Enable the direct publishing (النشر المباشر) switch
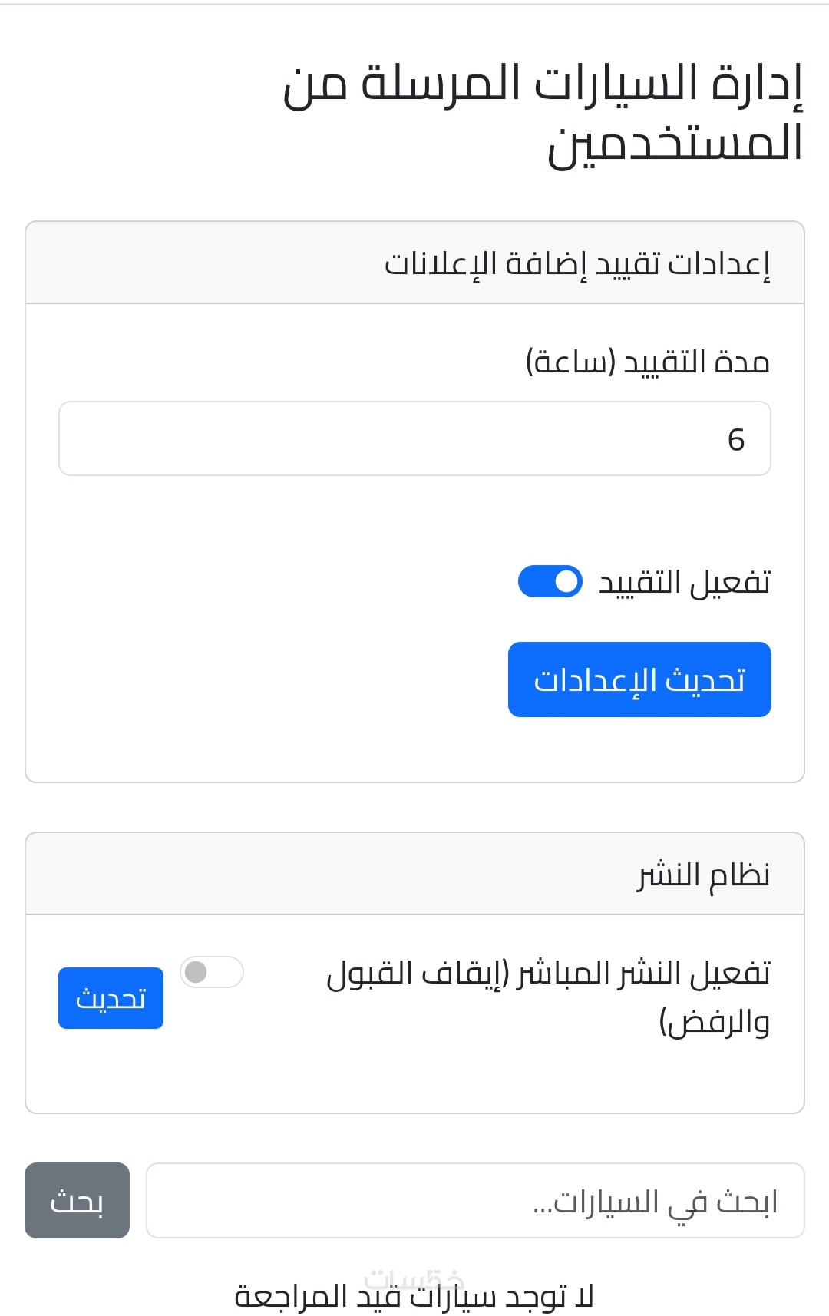829x1316 pixels. (212, 972)
